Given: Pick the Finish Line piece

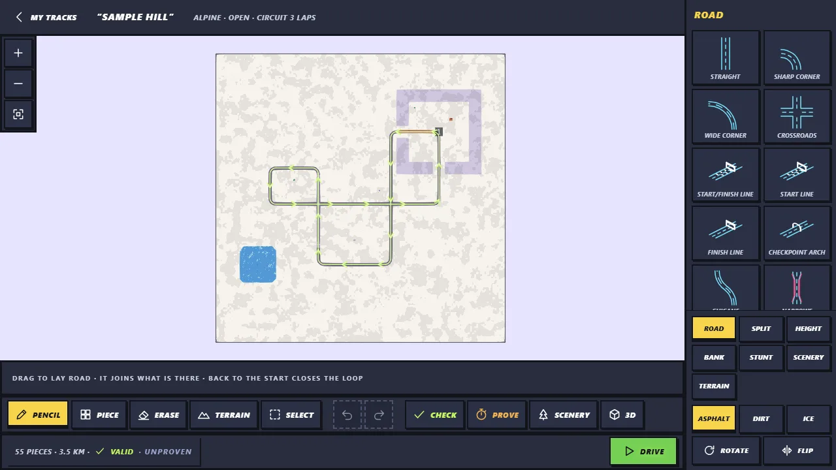Looking at the screenshot, I should point(725,233).
